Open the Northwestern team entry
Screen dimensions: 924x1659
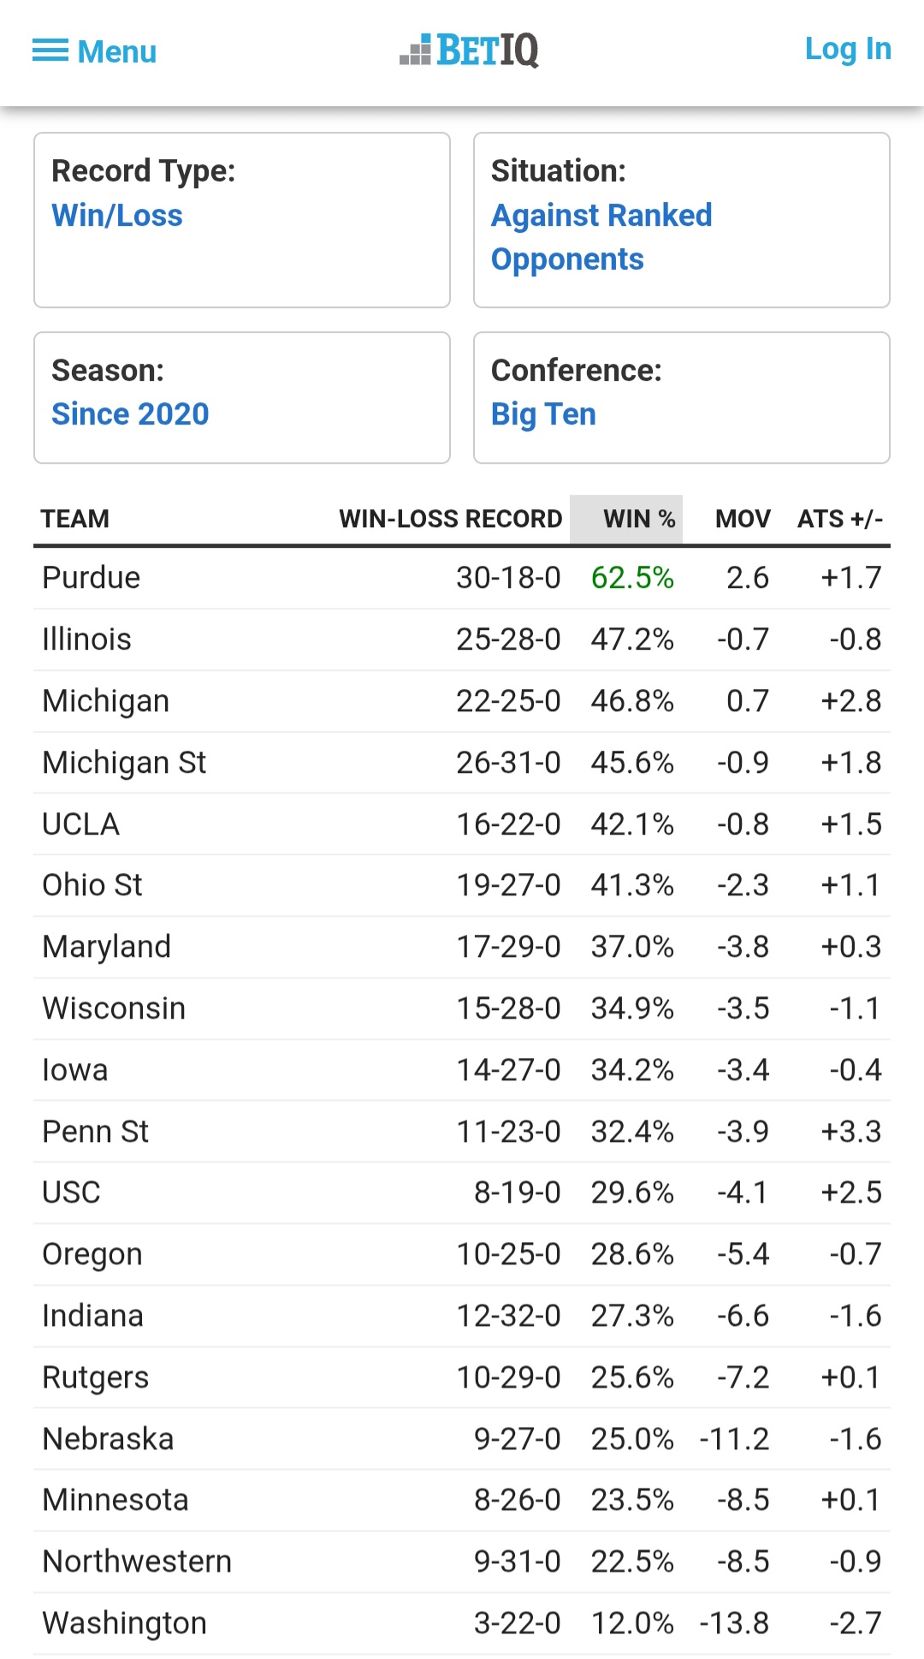137,1561
